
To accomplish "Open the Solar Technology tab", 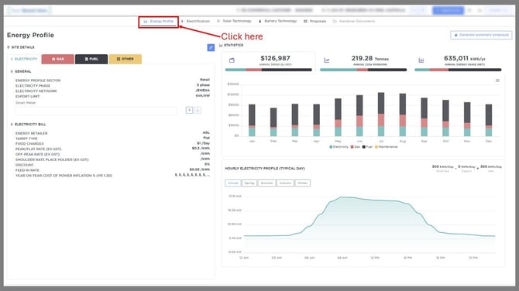I will [x=234, y=21].
